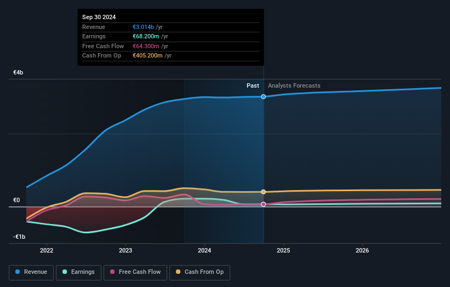Click the Cash From Op label in tooltip

click(x=101, y=56)
